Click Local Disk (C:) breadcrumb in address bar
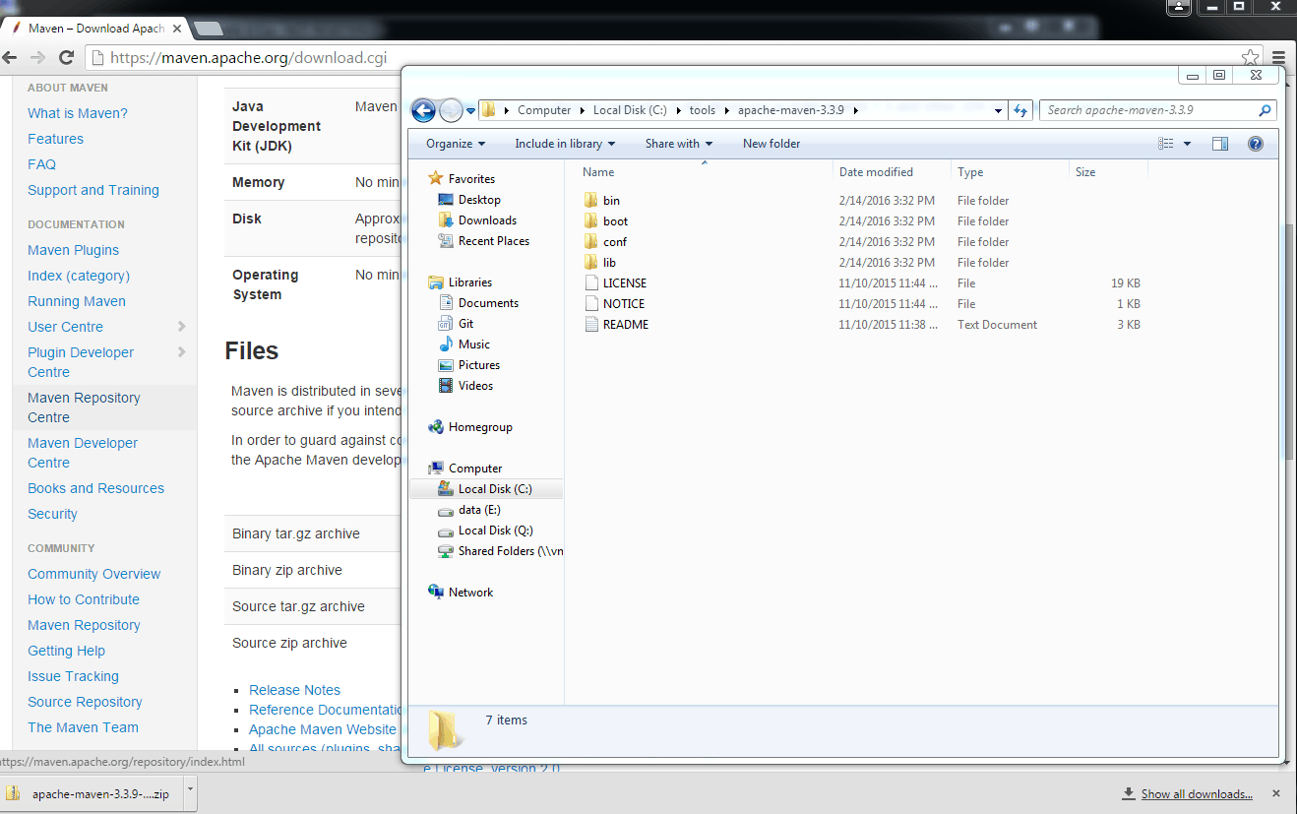The height and width of the screenshot is (814, 1297). click(x=630, y=110)
